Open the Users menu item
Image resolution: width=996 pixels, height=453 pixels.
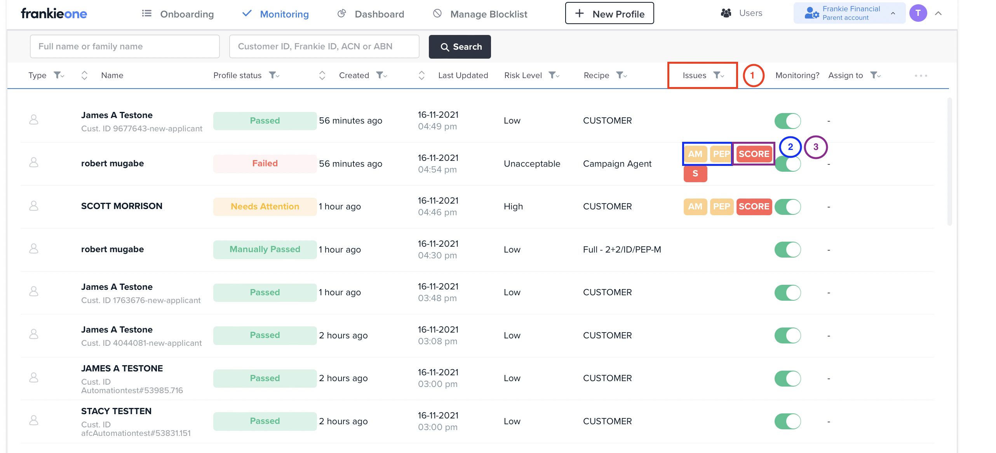coord(742,13)
